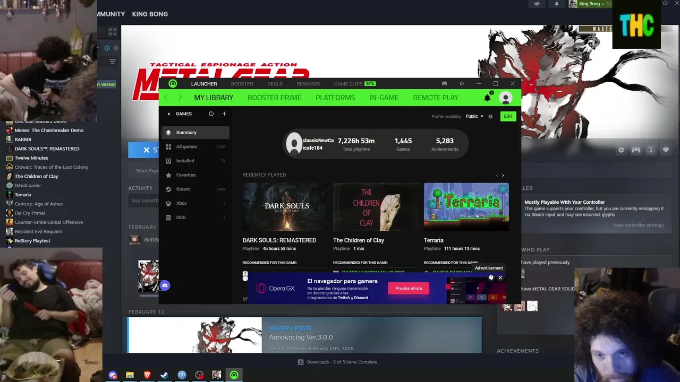The height and width of the screenshot is (382, 680).
Task: Open Steam from the taskbar
Action: tap(165, 375)
